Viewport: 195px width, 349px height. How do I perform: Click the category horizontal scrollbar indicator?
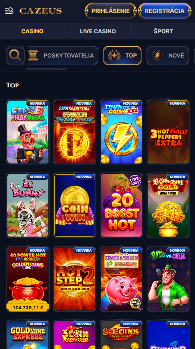[x=47, y=69]
